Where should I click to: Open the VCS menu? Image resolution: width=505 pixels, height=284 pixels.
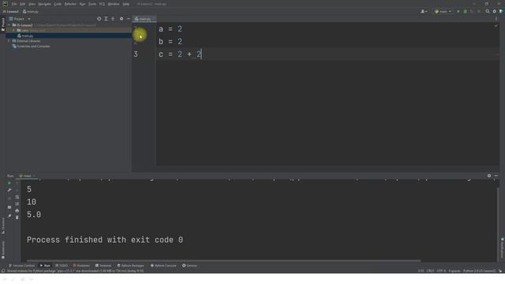pos(102,4)
